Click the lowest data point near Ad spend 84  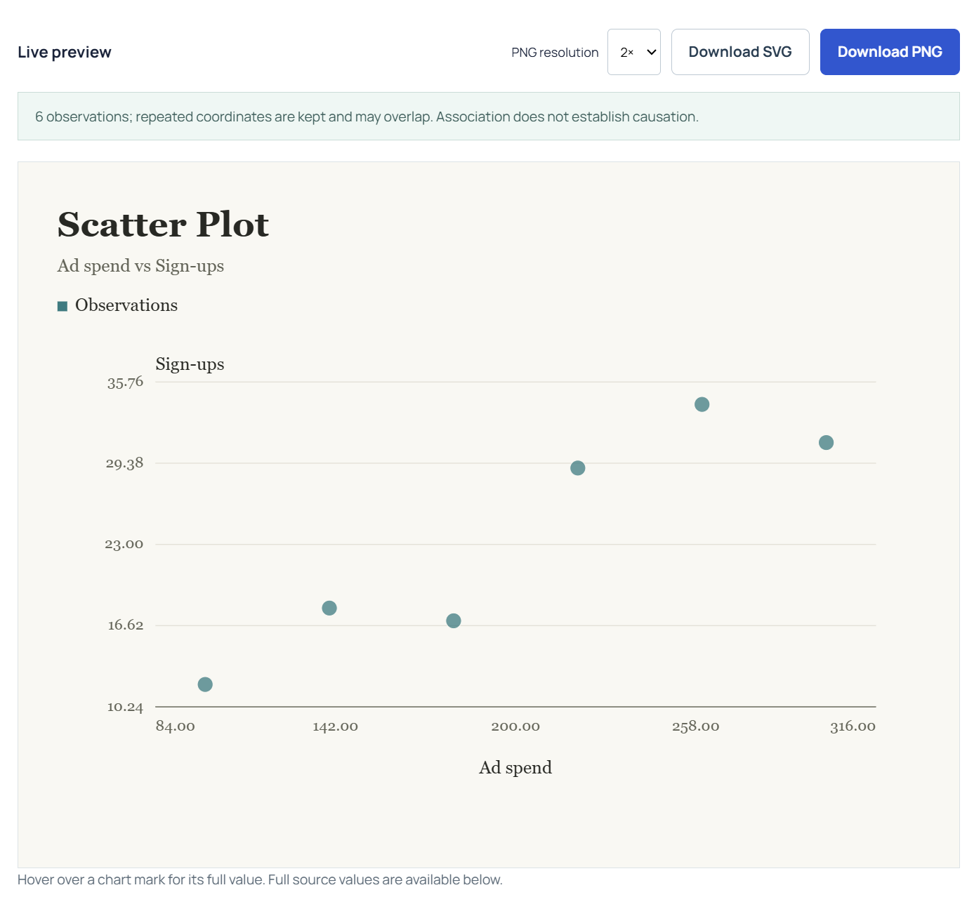tap(205, 684)
